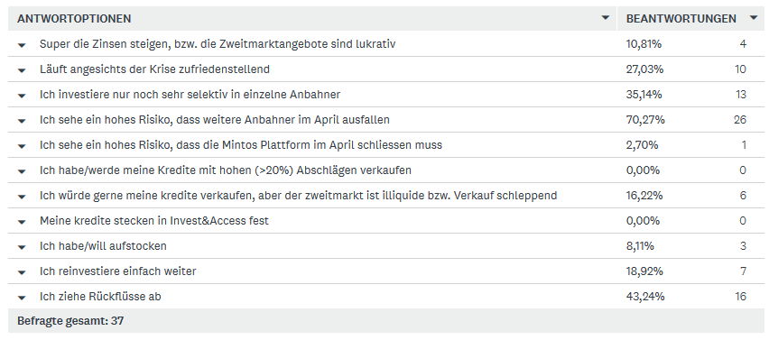
Task: Open sort dropdown beside BEANTWORTUNGEN header
Action: coord(754,18)
